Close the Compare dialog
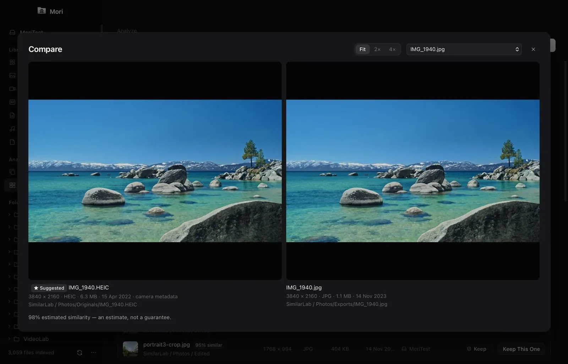568x364 pixels. (x=533, y=49)
